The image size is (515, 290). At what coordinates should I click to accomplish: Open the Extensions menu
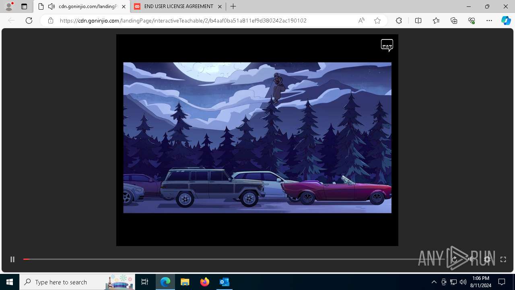pos(399,21)
